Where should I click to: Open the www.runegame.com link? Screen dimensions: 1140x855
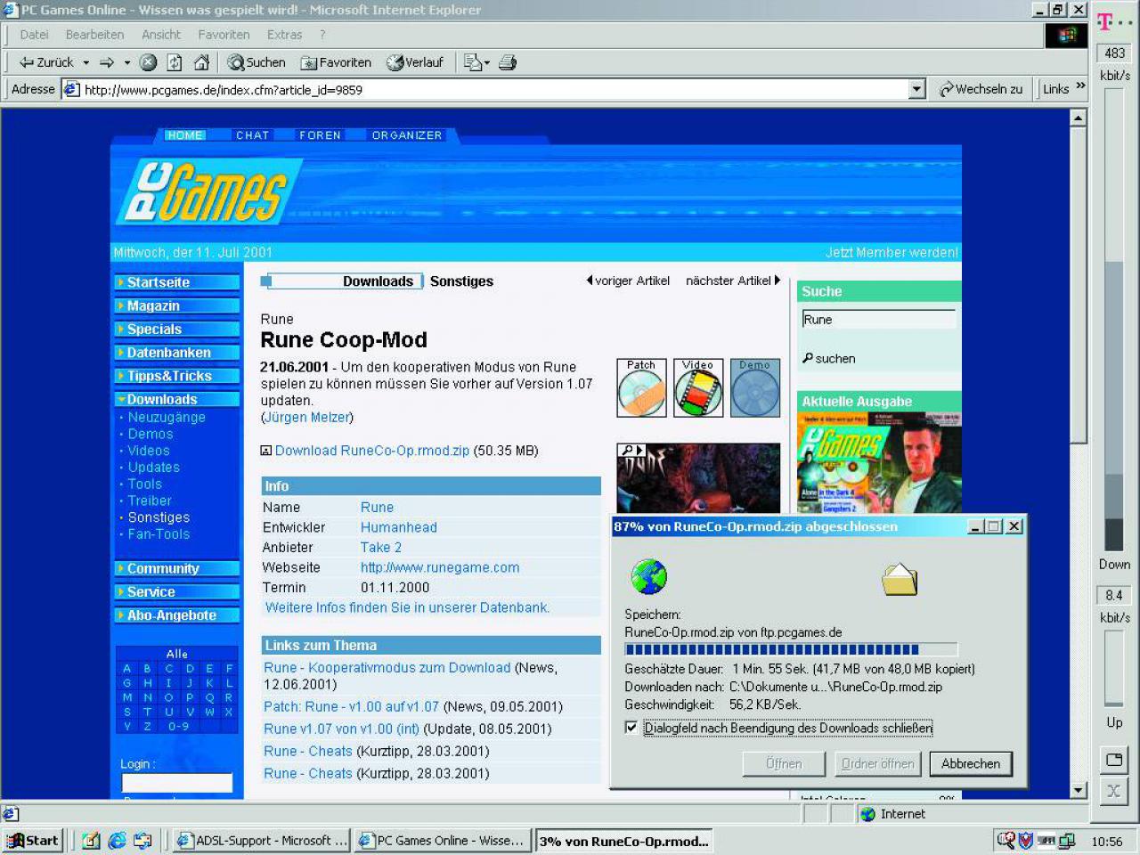click(440, 567)
